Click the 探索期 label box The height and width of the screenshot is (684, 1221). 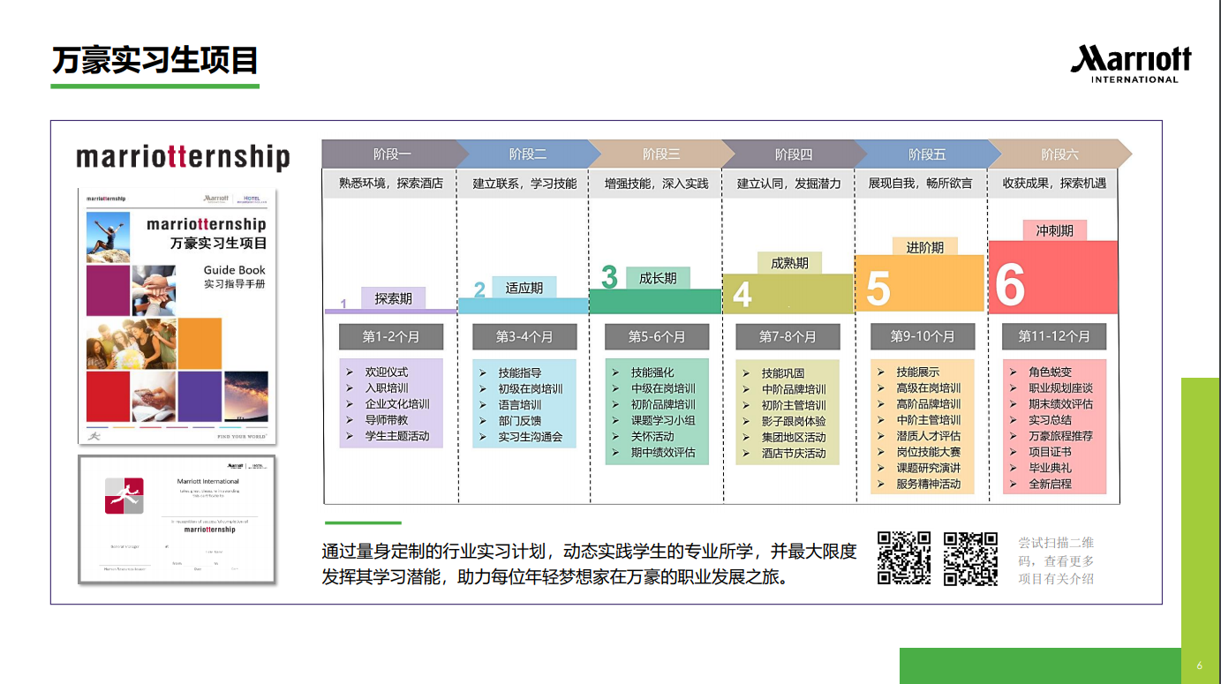[x=393, y=298]
